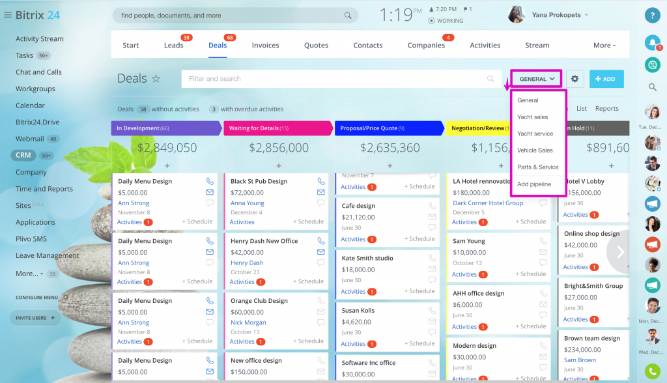Viewport: 667px width, 383px height.
Task: Switch to the List view
Action: point(582,109)
